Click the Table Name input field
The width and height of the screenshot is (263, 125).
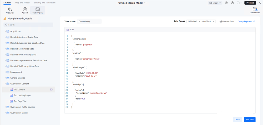point(89,21)
